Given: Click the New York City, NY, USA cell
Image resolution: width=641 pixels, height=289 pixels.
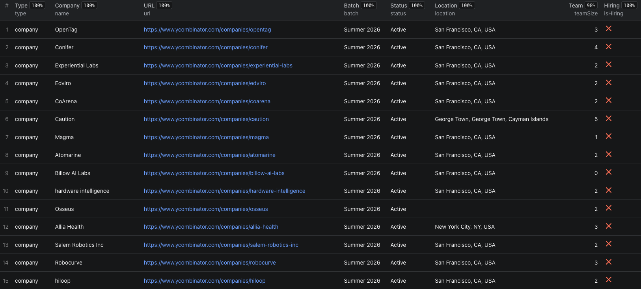Looking at the screenshot, I should (x=465, y=227).
